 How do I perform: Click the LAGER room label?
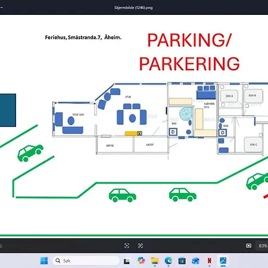click(x=150, y=145)
